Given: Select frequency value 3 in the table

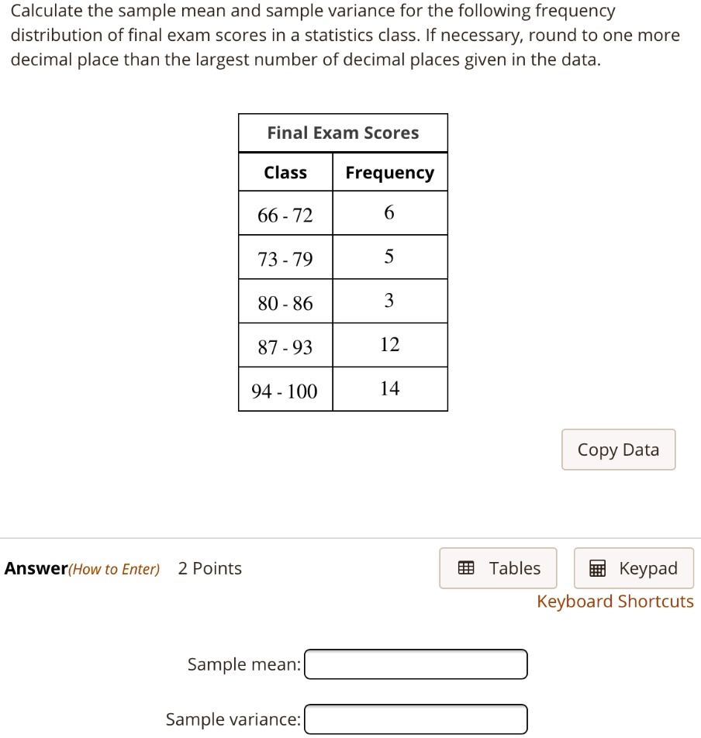Looking at the screenshot, I should click(389, 301).
